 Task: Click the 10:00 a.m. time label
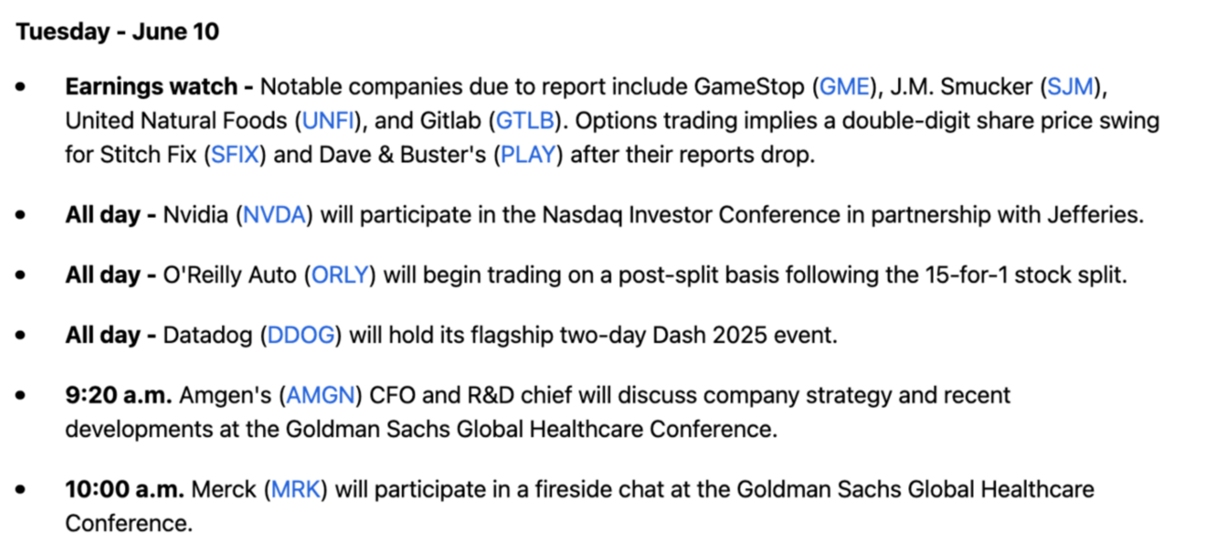coord(126,488)
